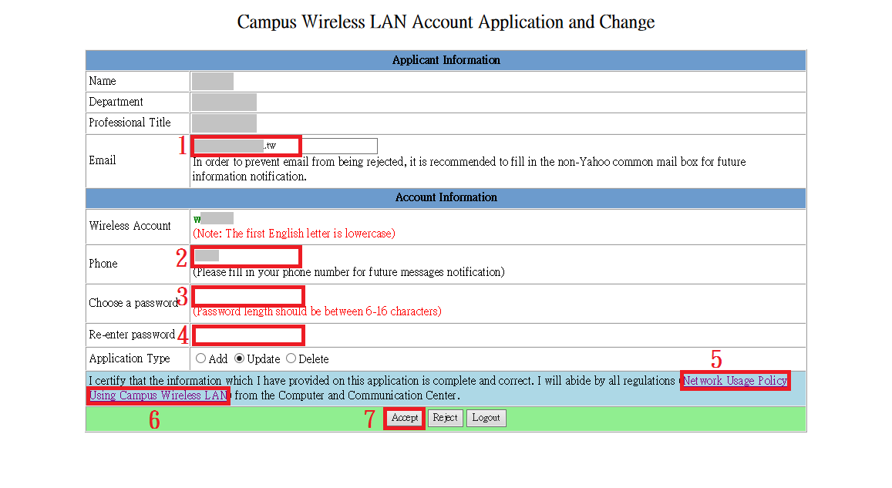Choose the Update radio button
Screen dimensions: 892x488
pos(239,358)
